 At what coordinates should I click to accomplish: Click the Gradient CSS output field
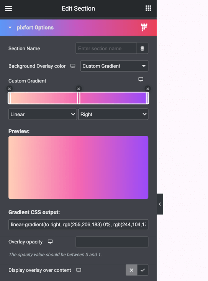[78, 225]
